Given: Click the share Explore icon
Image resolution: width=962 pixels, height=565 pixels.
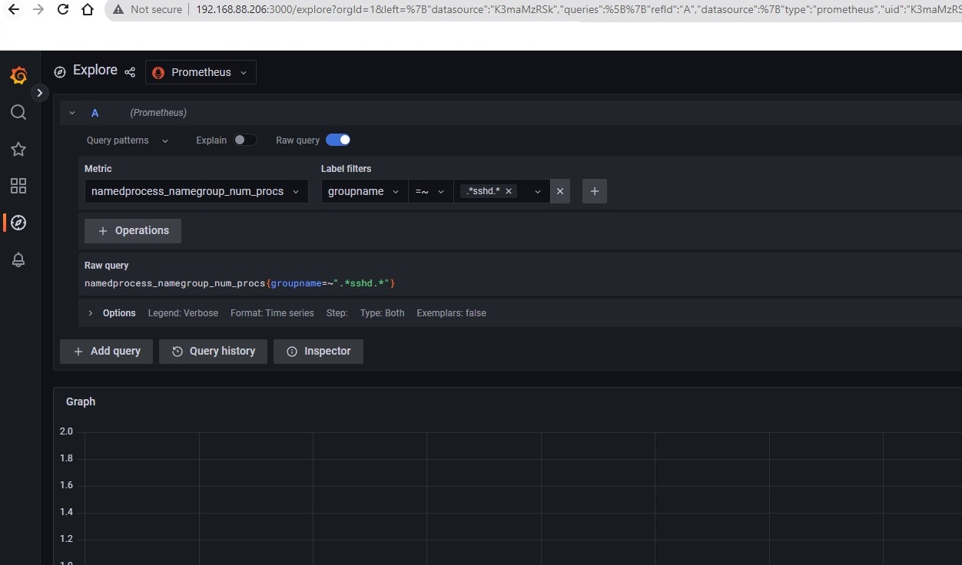Looking at the screenshot, I should 130,72.
